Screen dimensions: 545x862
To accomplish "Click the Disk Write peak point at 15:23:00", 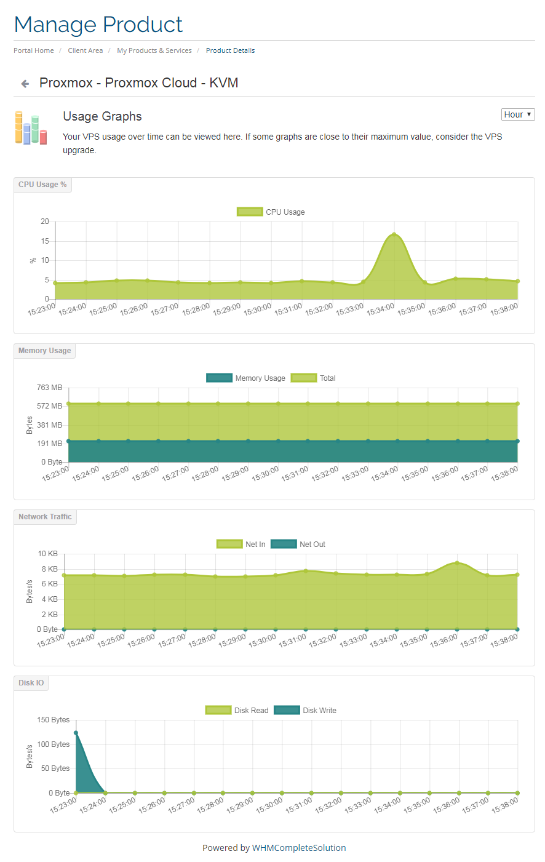I will (76, 733).
